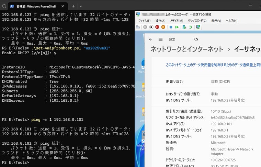This screenshot has height=167, width=261.
Task: Click the 設定 title in Settings header
Action: [172, 40]
